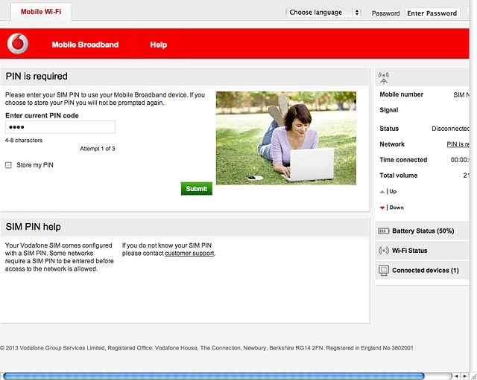Click the Wi-Fi waves icon beside Wi-Fi Status
The height and width of the screenshot is (380, 477).
point(384,251)
